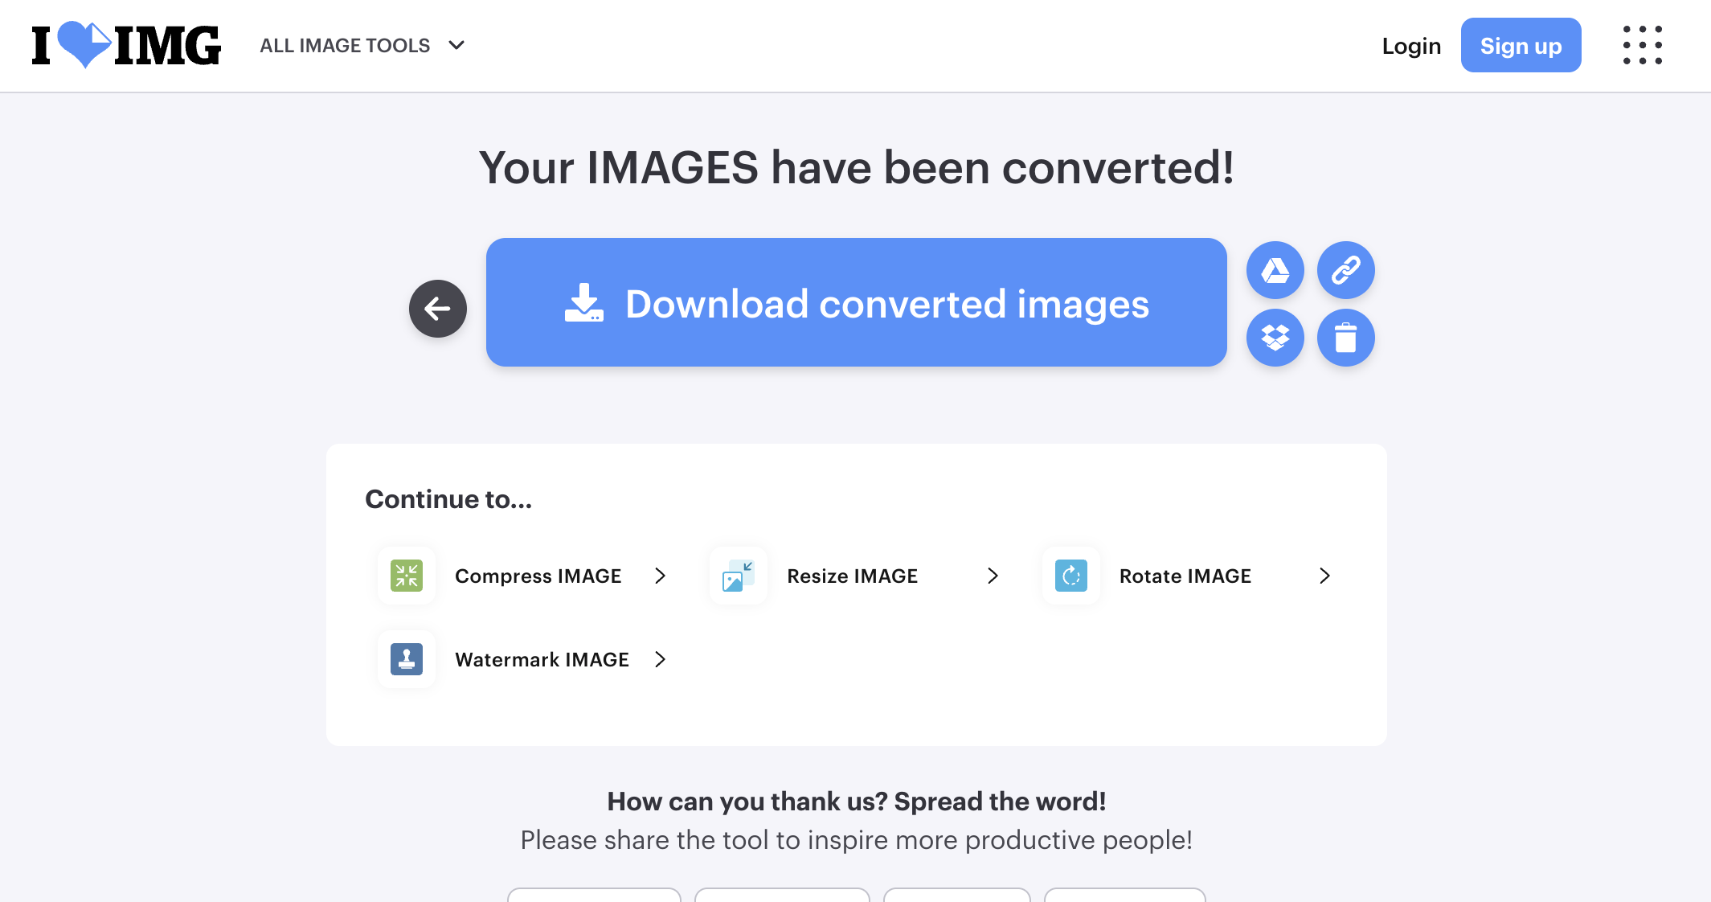Screen dimensions: 1711x902
Task: Click the Resize IMAGE icon
Action: coord(738,576)
